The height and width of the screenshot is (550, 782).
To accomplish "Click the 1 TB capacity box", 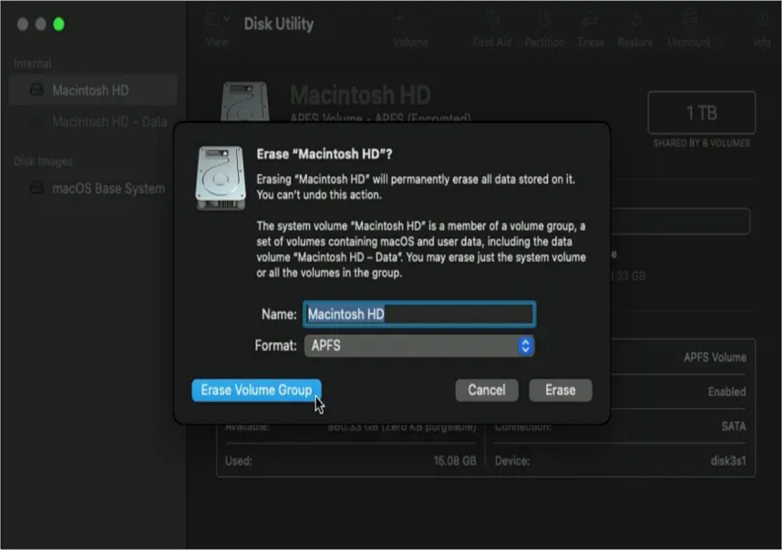I will (701, 112).
